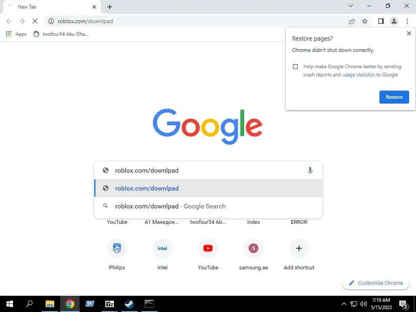Open the notification center
The width and height of the screenshot is (416, 312).
click(x=403, y=304)
